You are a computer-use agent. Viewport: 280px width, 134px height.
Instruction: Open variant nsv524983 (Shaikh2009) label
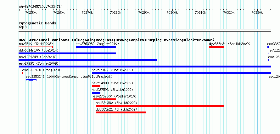pyautogui.click(x=113, y=83)
